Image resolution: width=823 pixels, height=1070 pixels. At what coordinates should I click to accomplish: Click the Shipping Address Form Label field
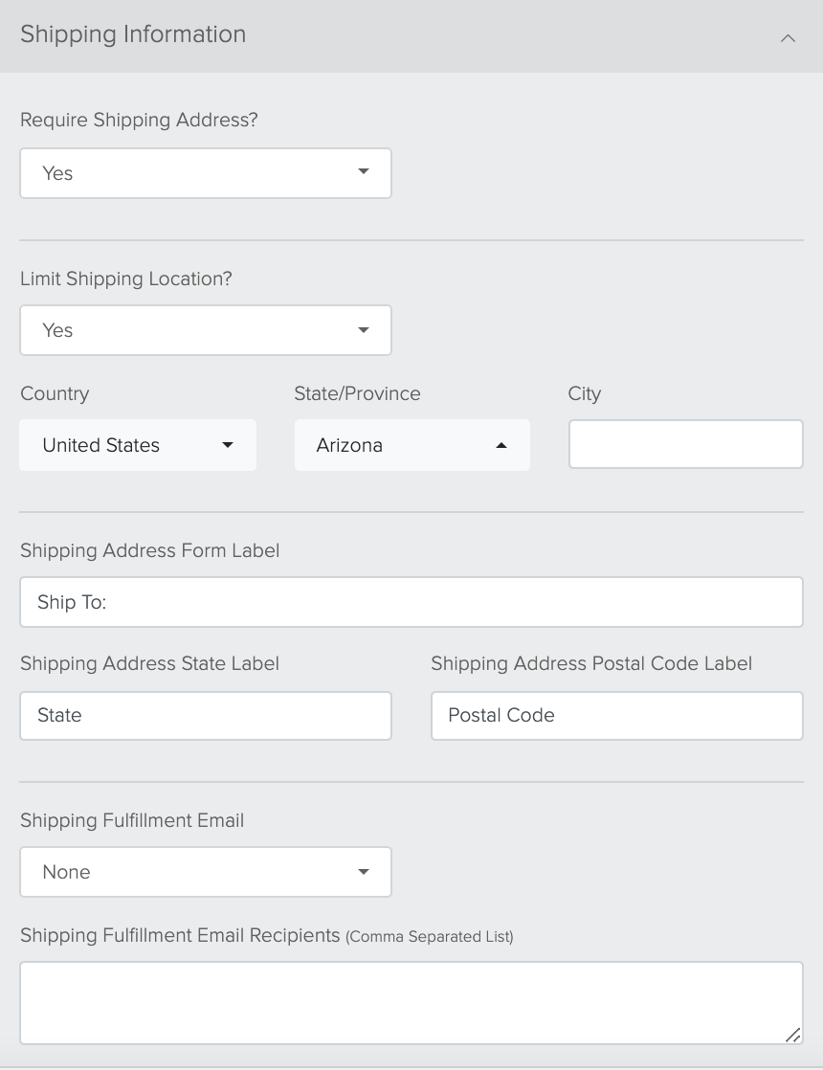[411, 602]
